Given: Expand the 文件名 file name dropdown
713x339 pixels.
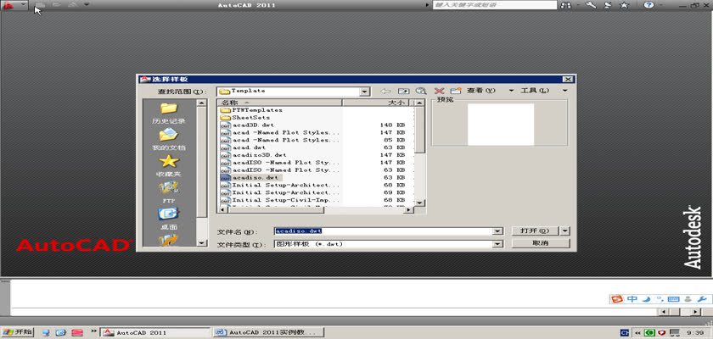Looking at the screenshot, I should pyautogui.click(x=498, y=231).
